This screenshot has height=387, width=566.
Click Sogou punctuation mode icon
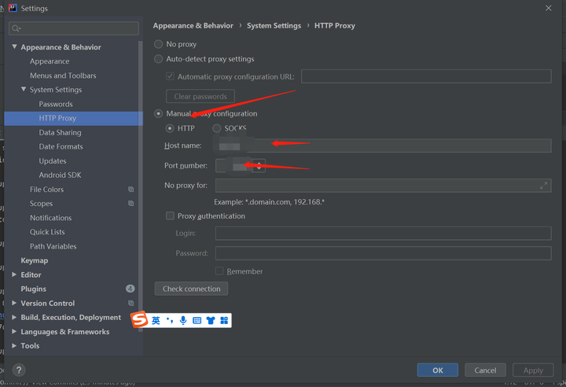click(170, 320)
